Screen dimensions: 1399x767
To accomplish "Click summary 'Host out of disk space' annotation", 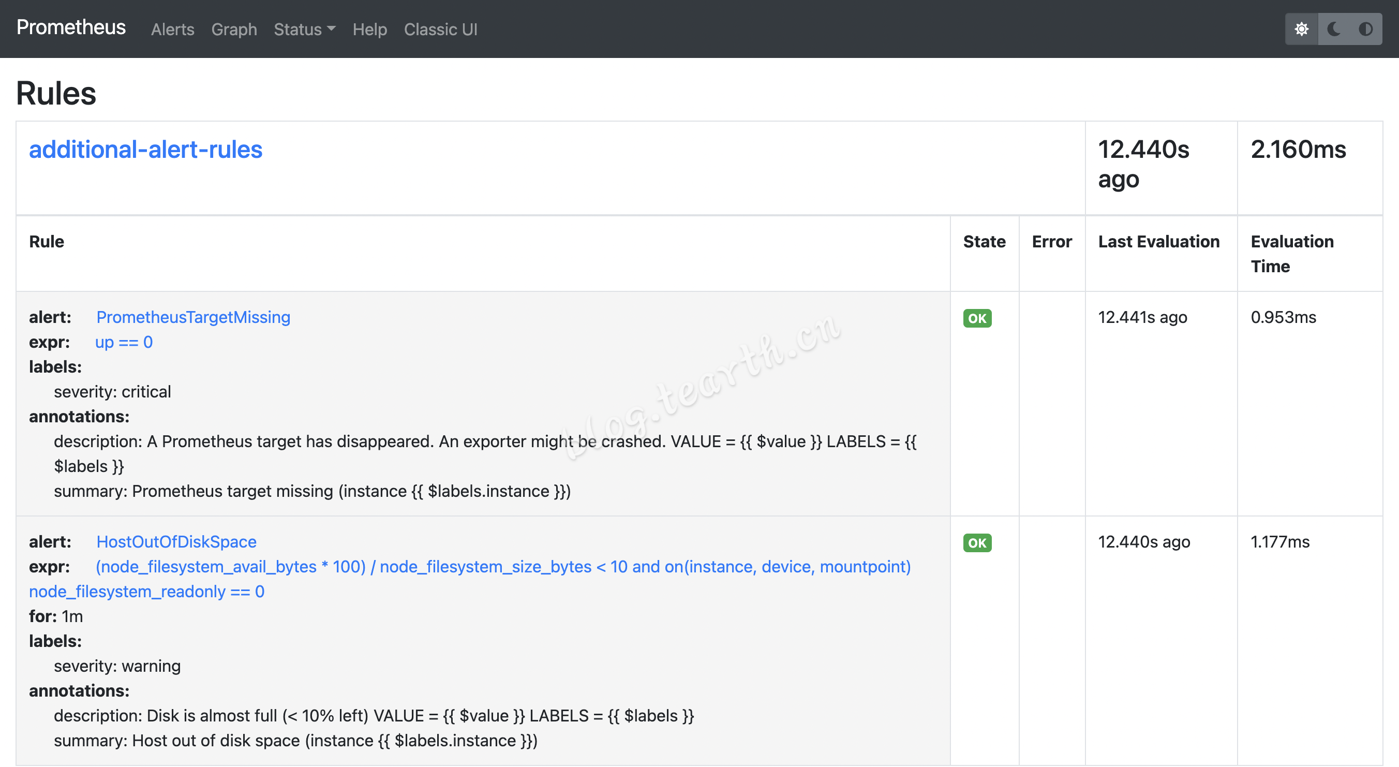I will point(295,741).
